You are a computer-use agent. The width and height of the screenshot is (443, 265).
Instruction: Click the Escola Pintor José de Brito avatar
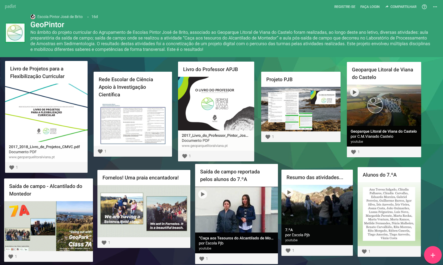click(33, 17)
